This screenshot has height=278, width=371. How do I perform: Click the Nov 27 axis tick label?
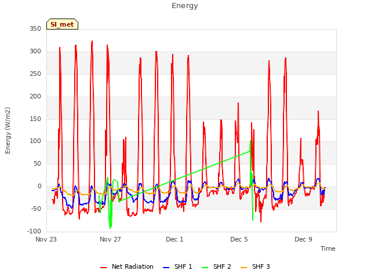(x=110, y=239)
